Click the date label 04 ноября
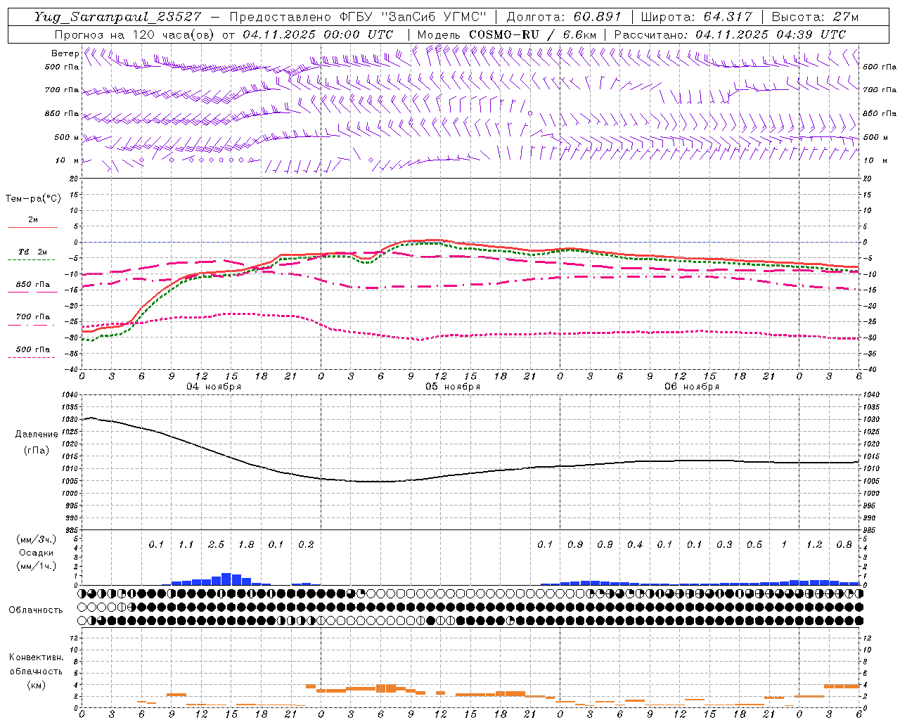Image resolution: width=900 pixels, height=720 pixels. (214, 387)
